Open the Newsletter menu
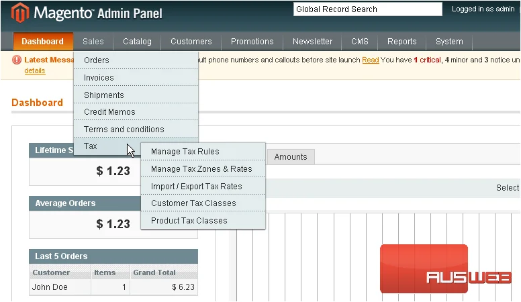Viewport: 521px width, 302px height. 312,42
